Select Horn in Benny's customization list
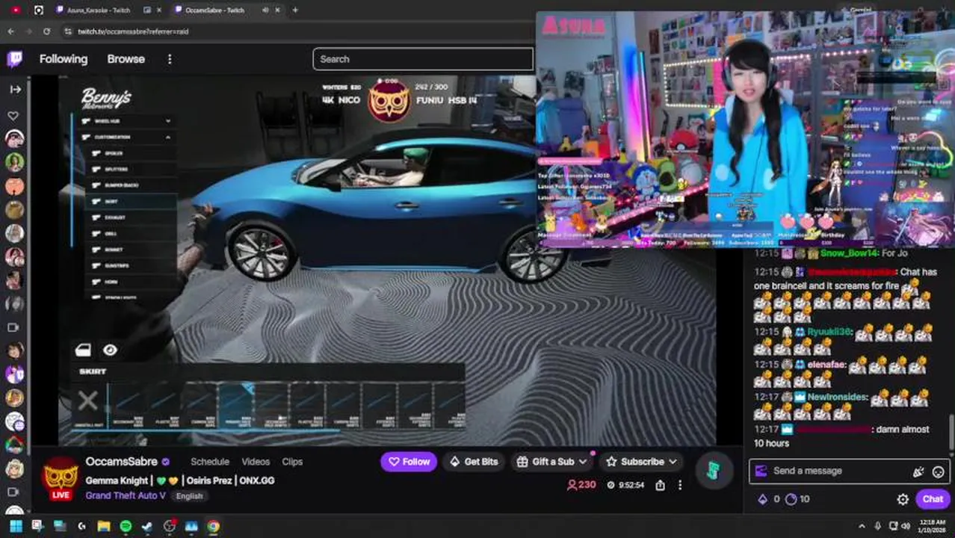The height and width of the screenshot is (538, 955). (x=132, y=282)
